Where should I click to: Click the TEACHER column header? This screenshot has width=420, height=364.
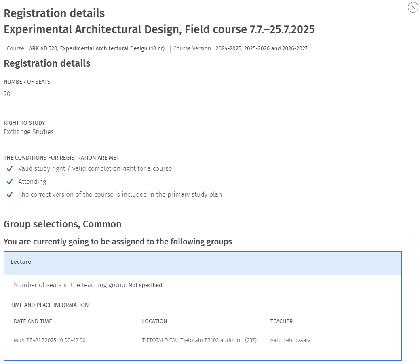(x=281, y=321)
